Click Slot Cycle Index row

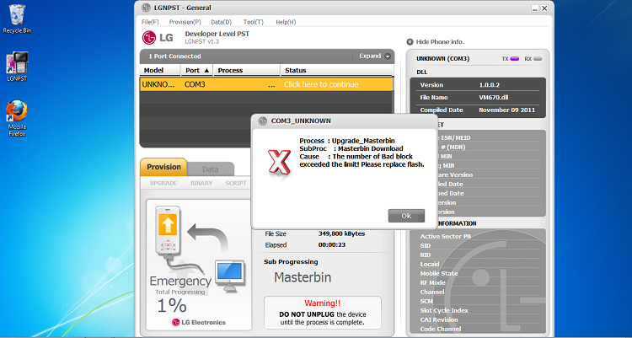pyautogui.click(x=444, y=310)
